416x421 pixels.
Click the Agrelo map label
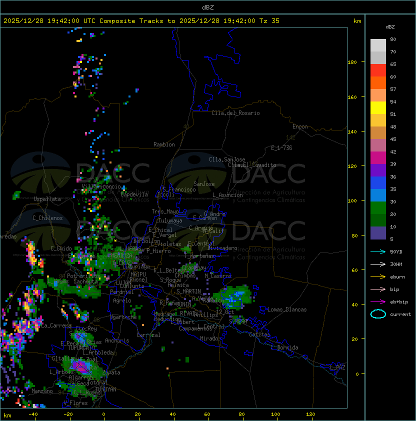122,300
